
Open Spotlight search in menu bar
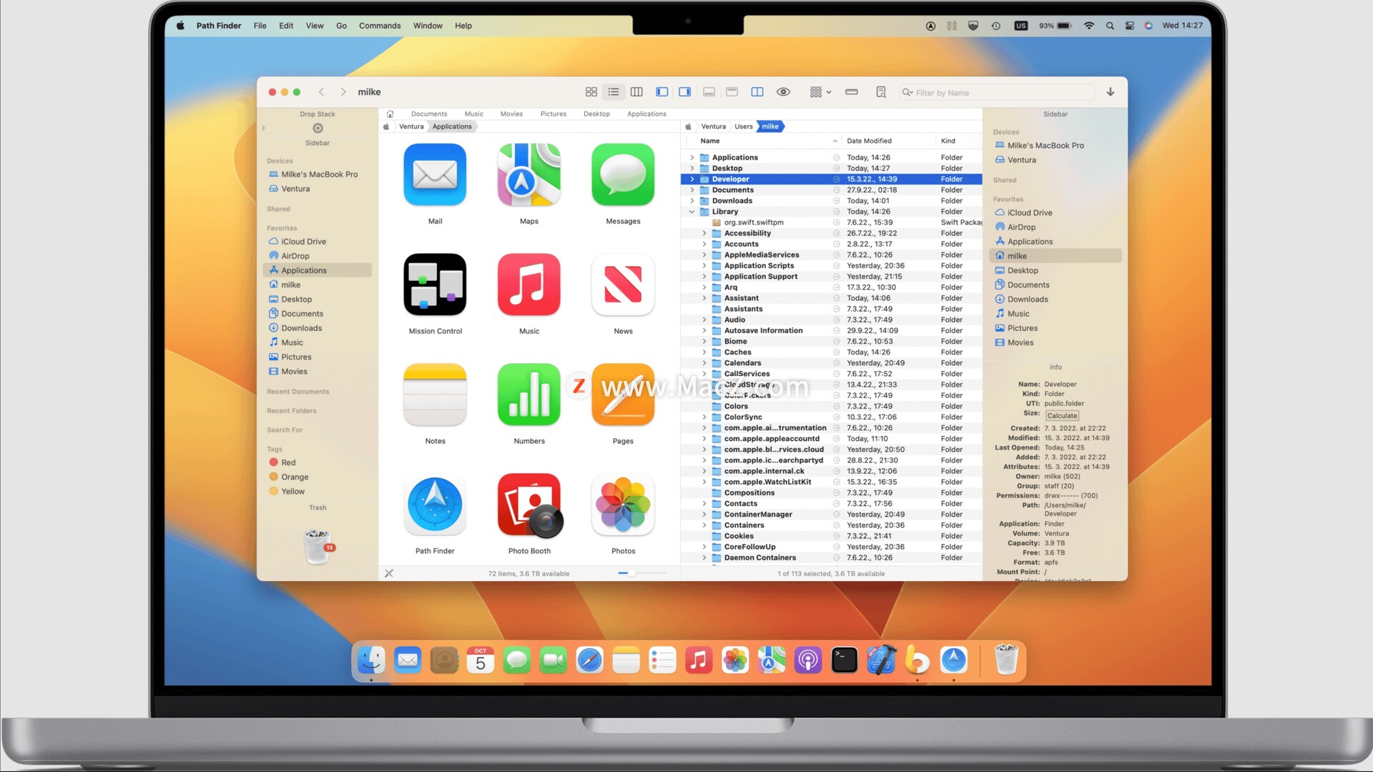tap(1110, 26)
